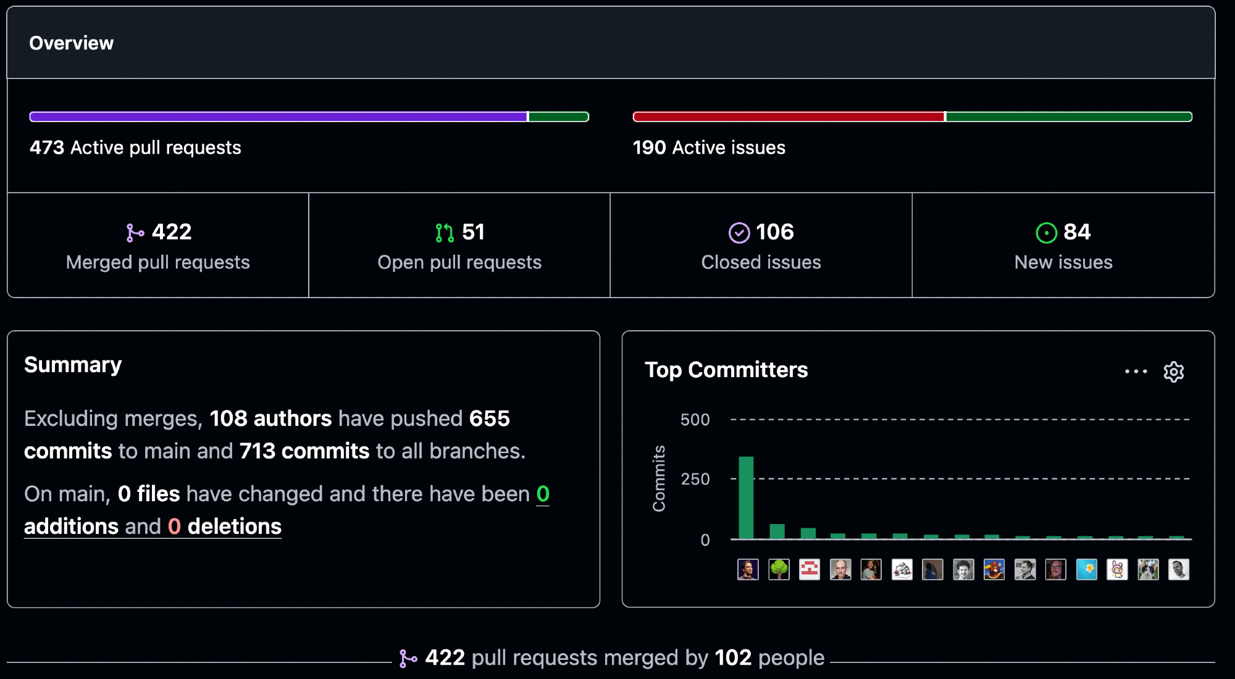This screenshot has width=1235, height=679.
Task: Select the red pixel logo committer avatar
Action: (810, 569)
